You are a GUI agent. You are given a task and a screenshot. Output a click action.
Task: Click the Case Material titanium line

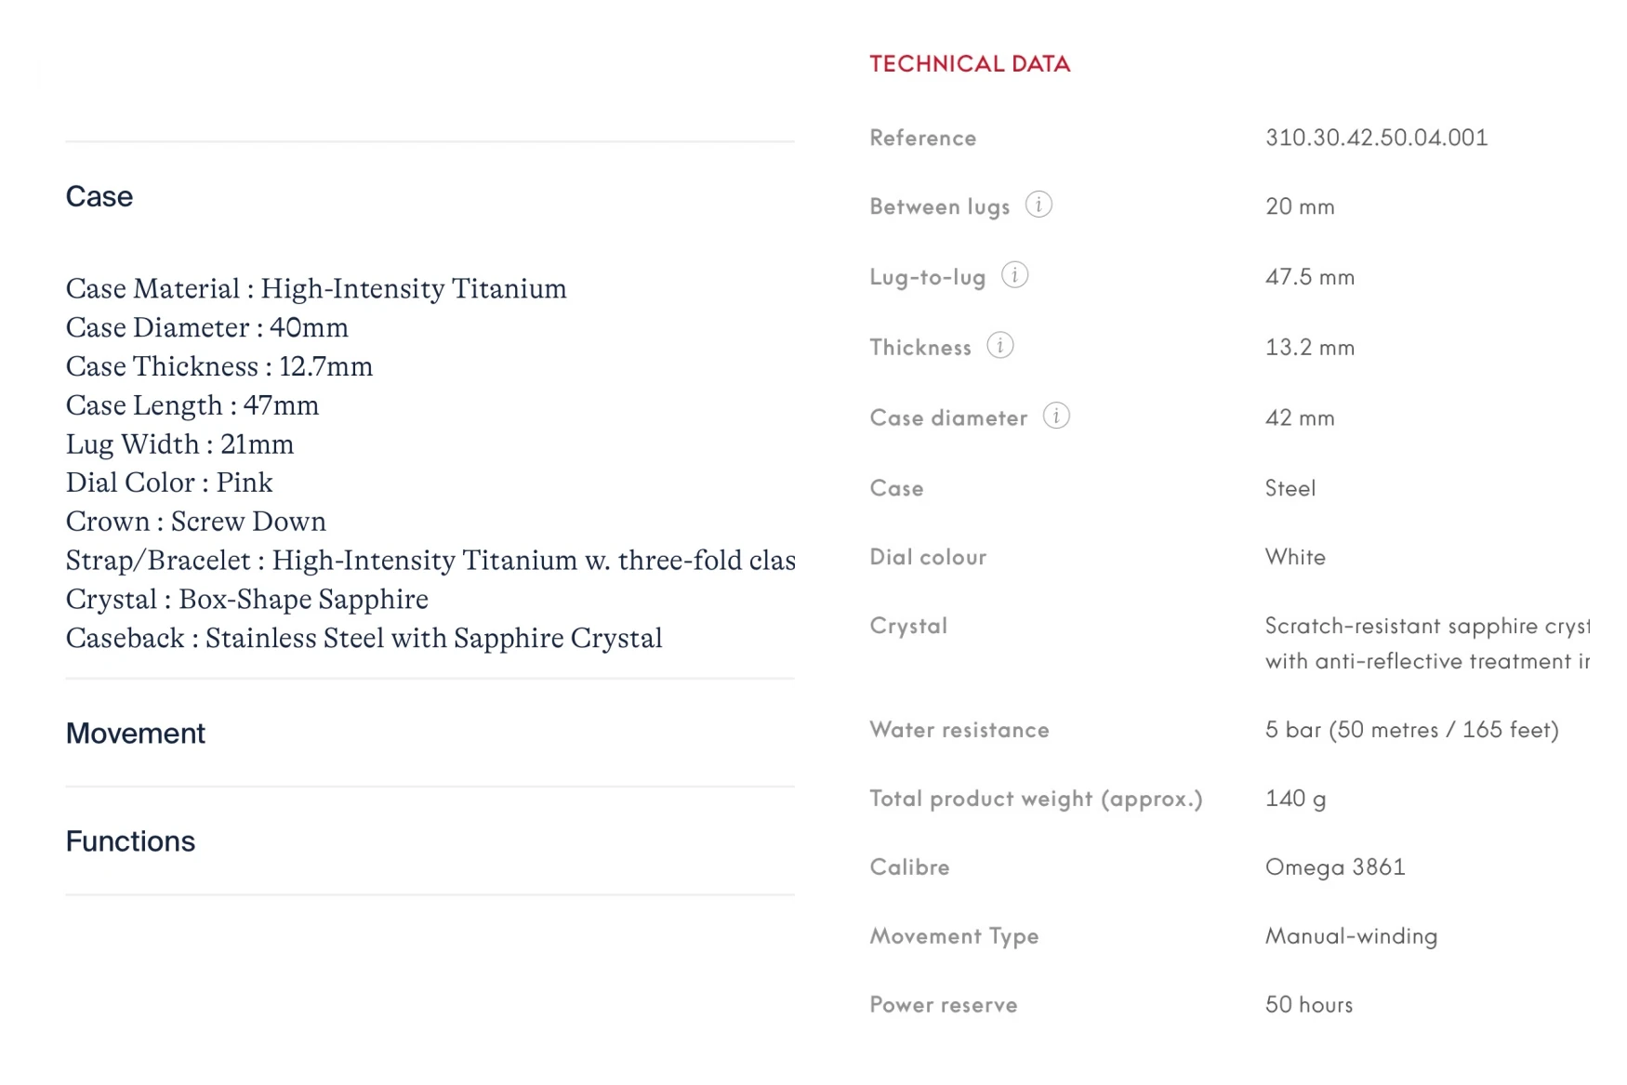pyautogui.click(x=316, y=289)
